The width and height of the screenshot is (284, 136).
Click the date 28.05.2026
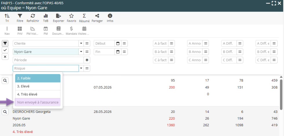click(x=102, y=112)
